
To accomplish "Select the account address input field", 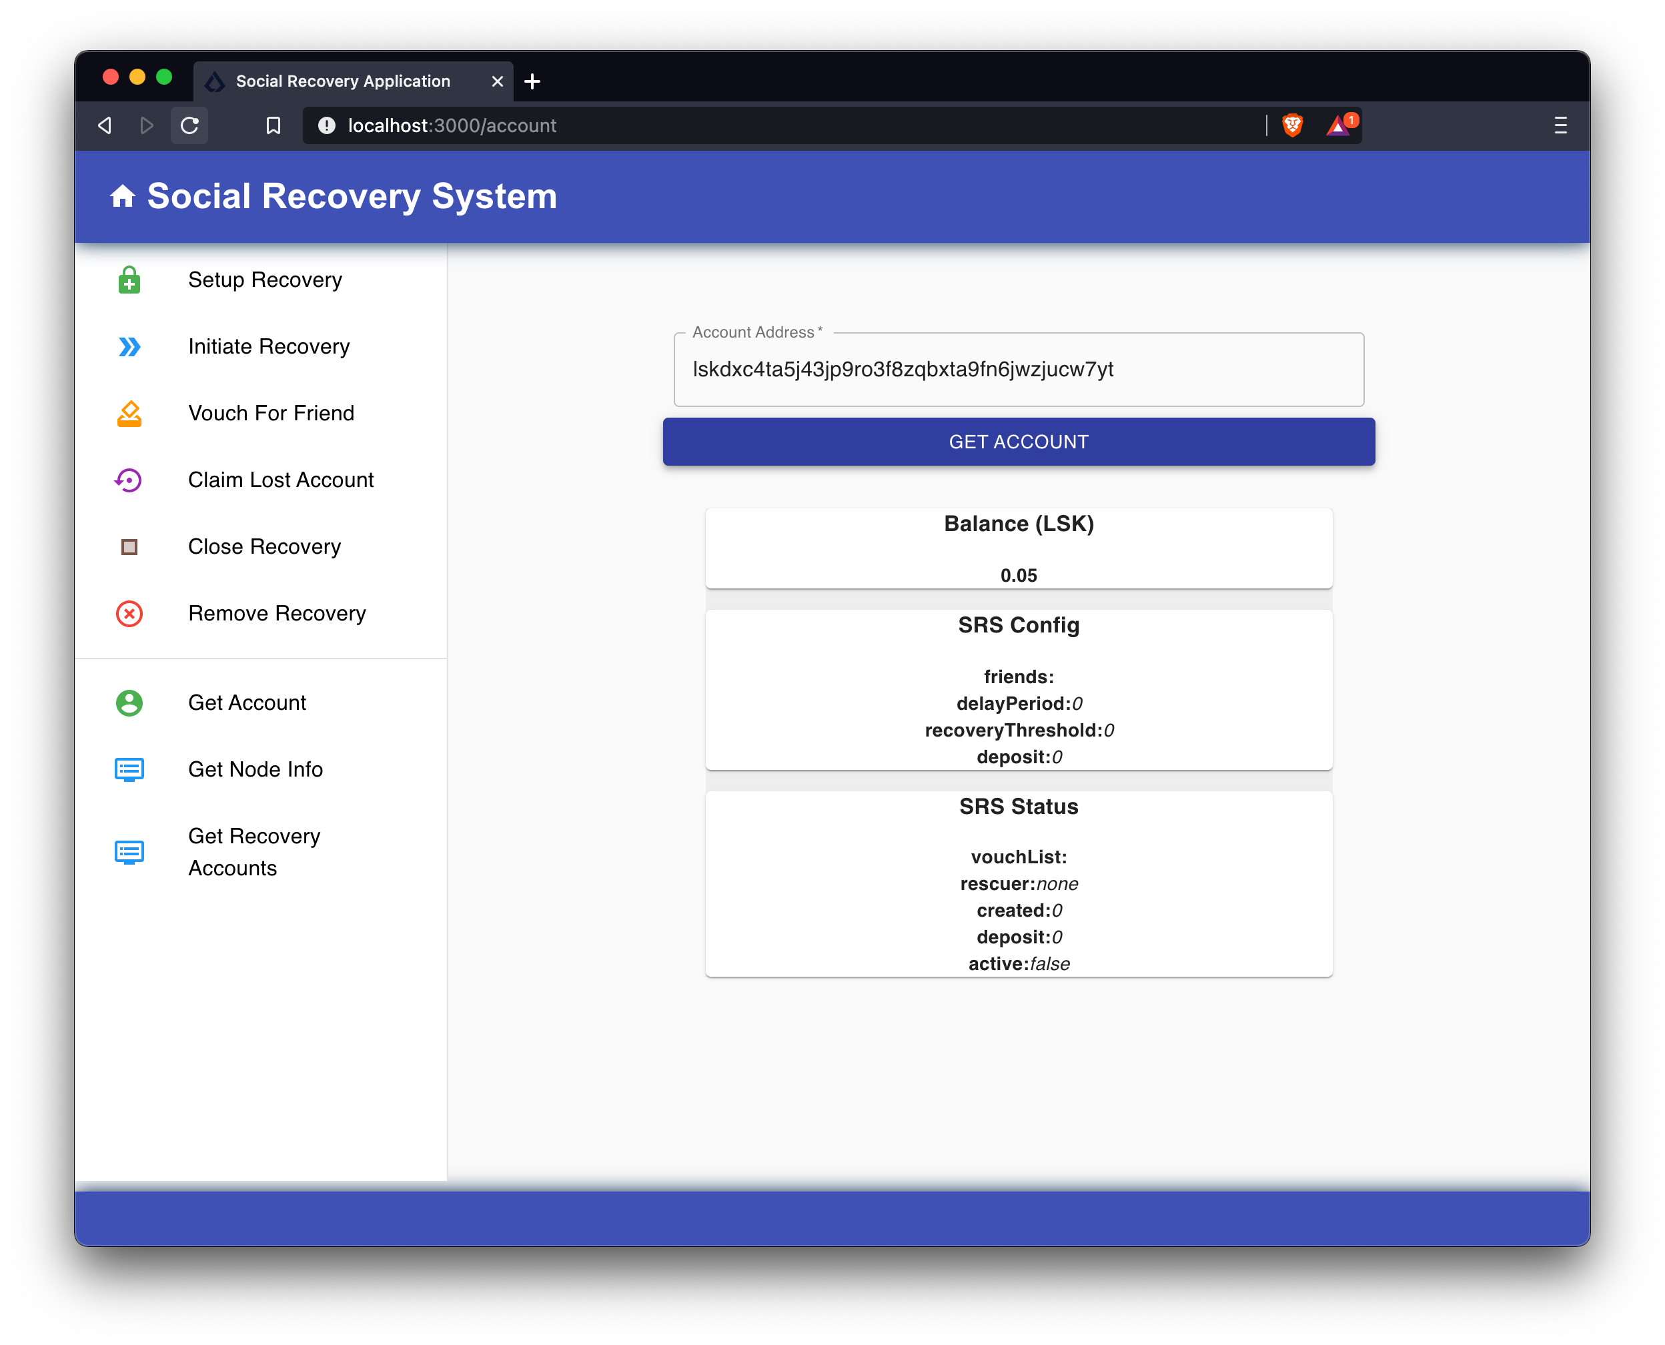I will point(1019,369).
